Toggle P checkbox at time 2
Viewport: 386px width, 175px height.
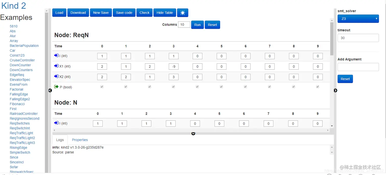point(150,87)
